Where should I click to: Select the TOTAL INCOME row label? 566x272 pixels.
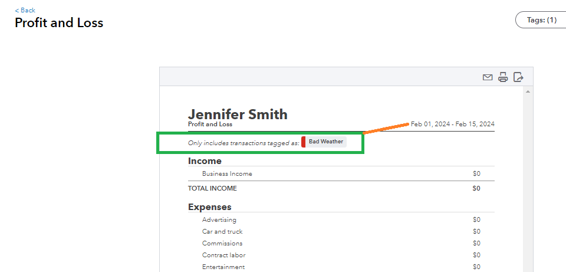[x=212, y=188]
